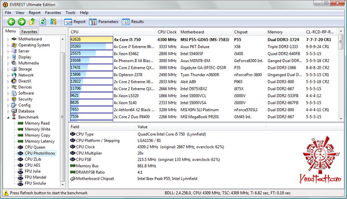This screenshot has height=199, width=347.
Task: Click the menu tree scroll down arrow
Action: tap(63, 185)
